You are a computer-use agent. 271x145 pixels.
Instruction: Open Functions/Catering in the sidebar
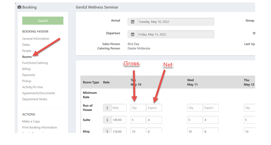[x=35, y=63]
